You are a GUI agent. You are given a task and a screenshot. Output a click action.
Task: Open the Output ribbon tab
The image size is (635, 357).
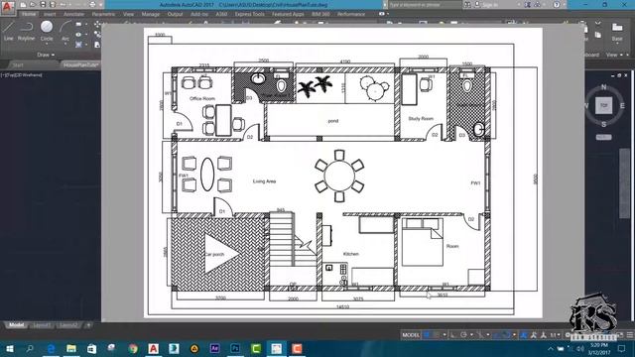[x=175, y=14]
